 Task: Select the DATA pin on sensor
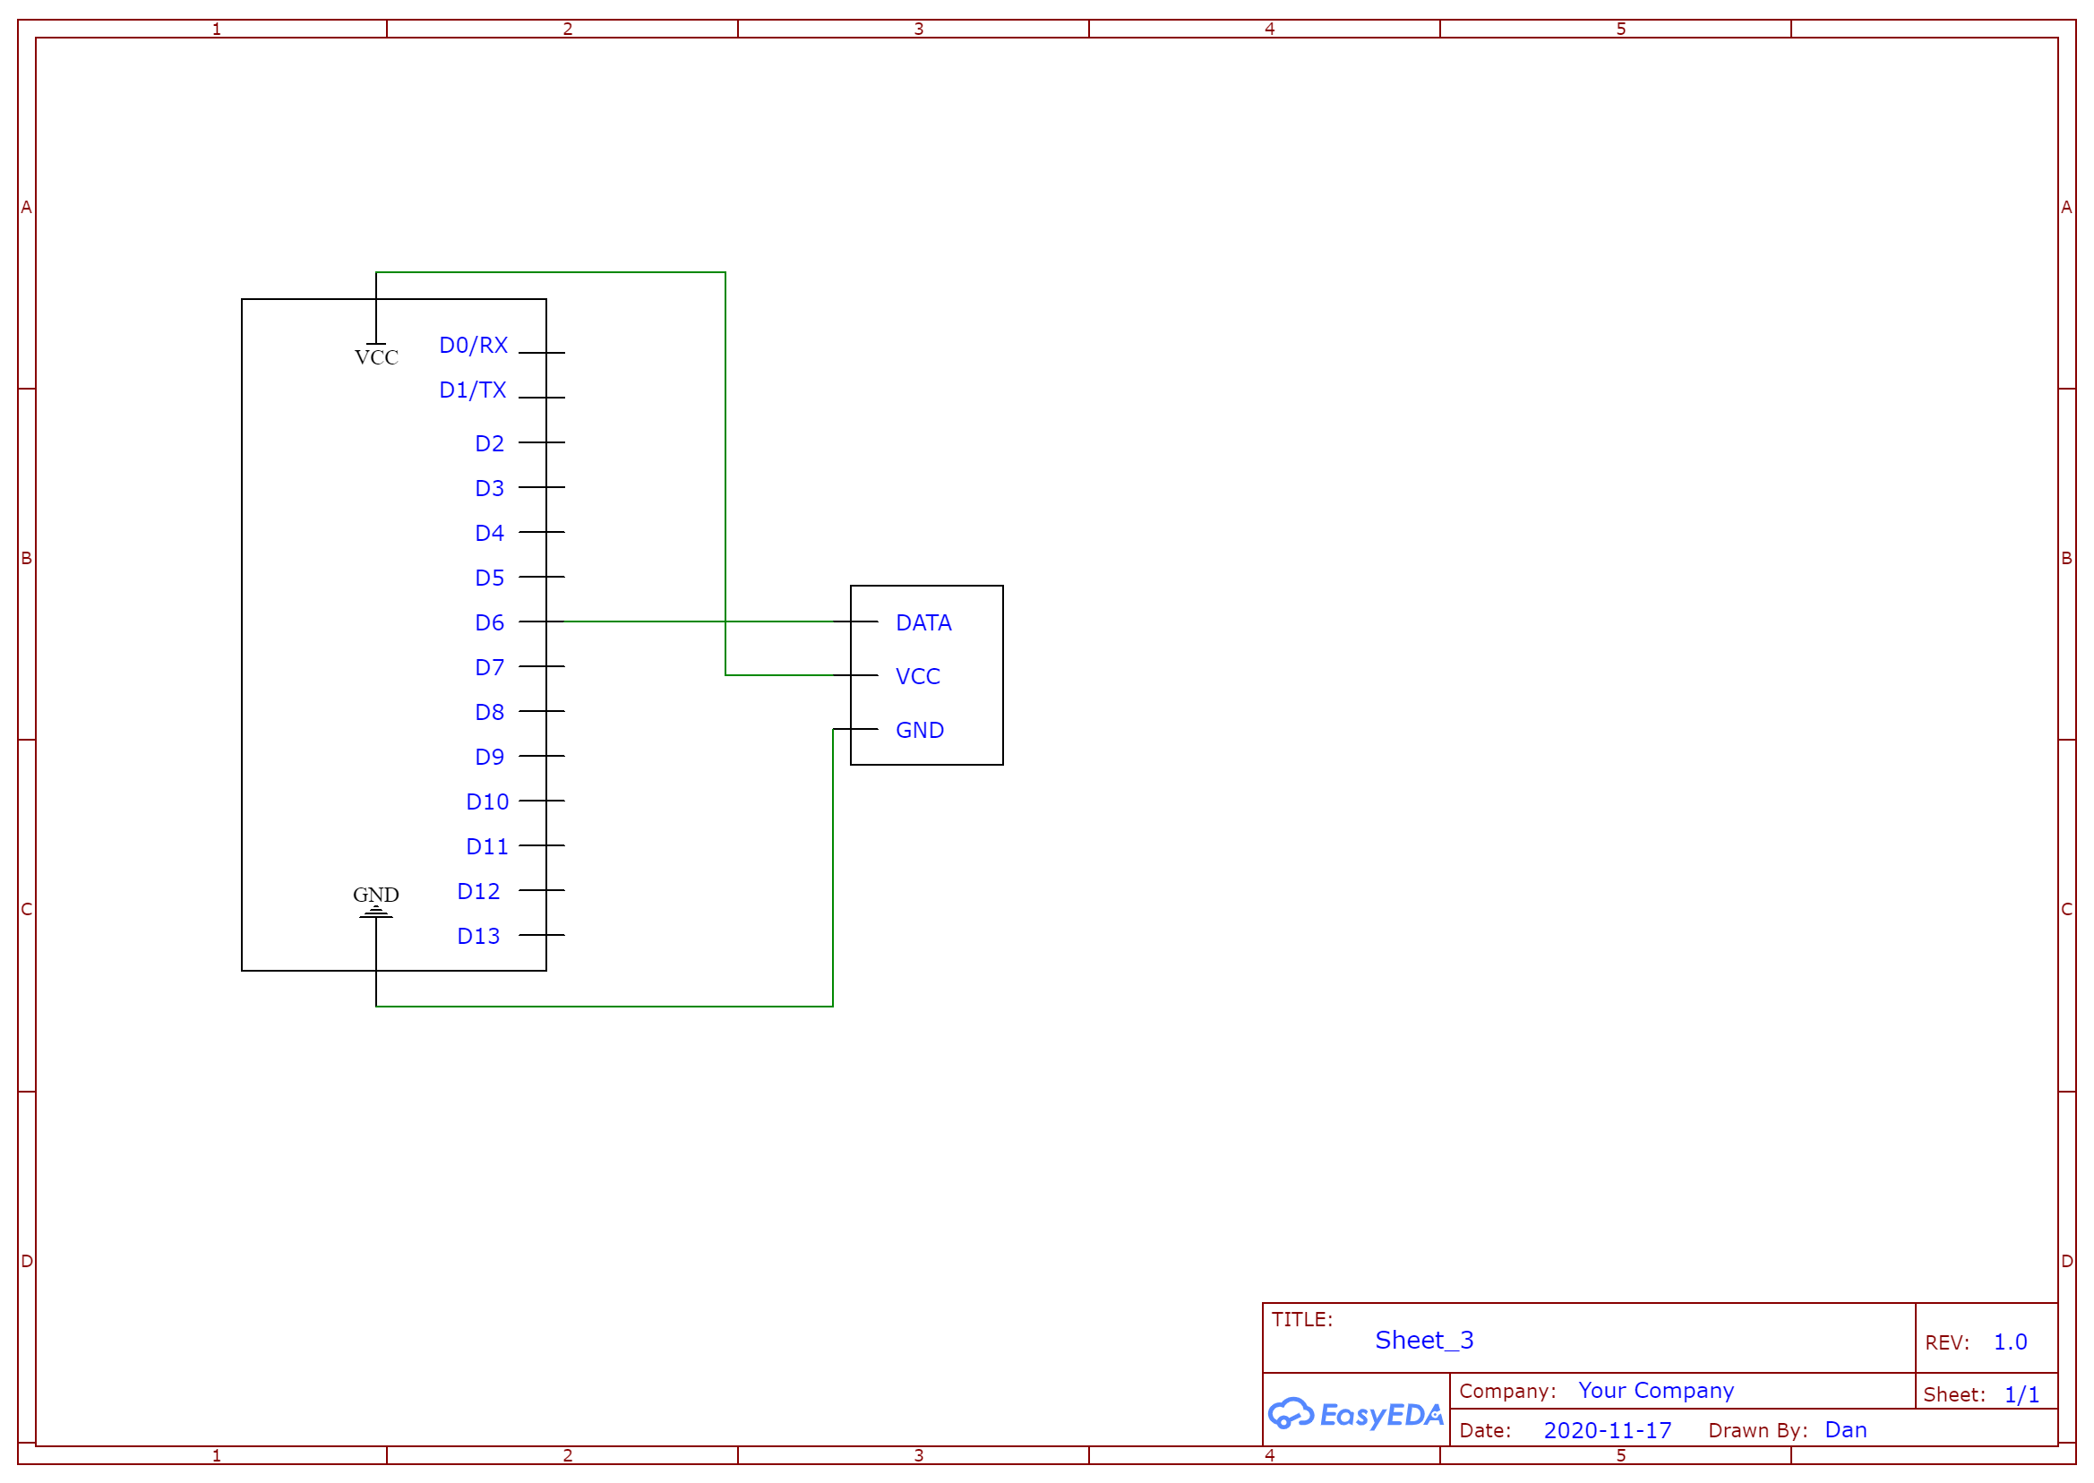[x=923, y=622]
